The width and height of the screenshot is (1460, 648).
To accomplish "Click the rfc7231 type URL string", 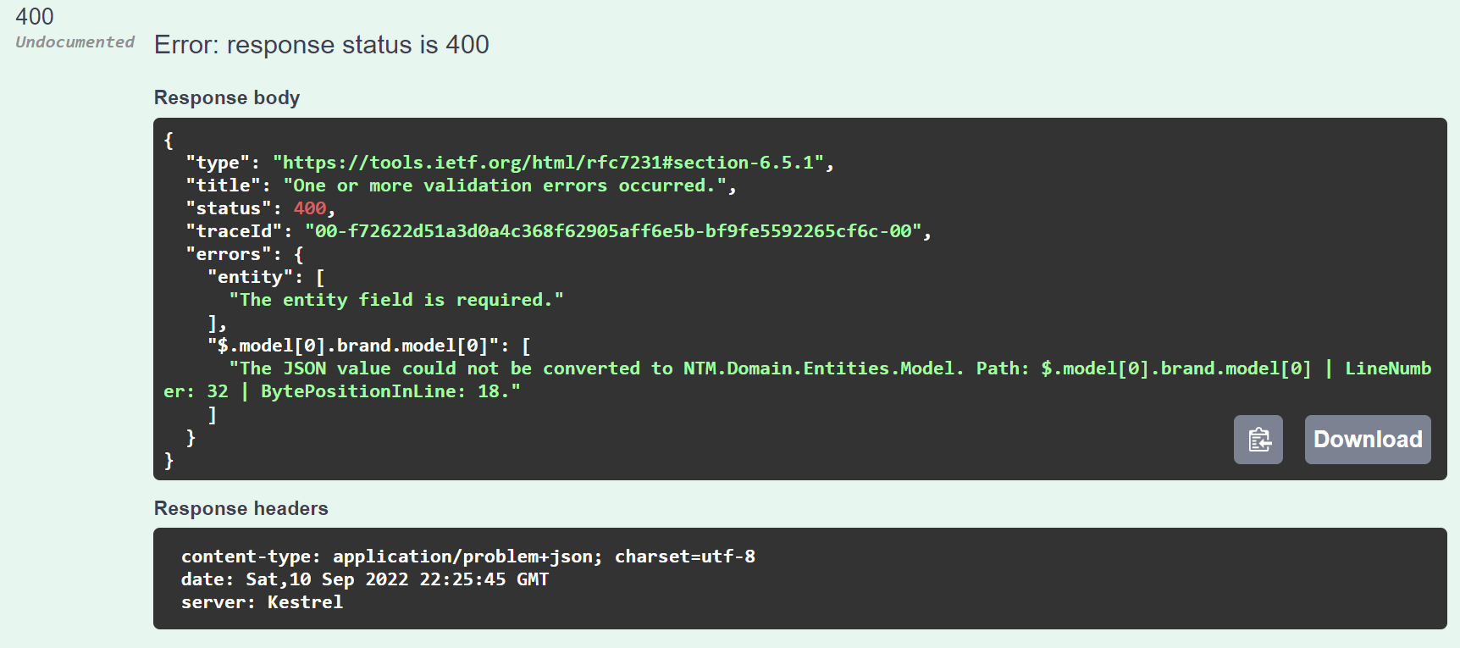I will tap(548, 163).
